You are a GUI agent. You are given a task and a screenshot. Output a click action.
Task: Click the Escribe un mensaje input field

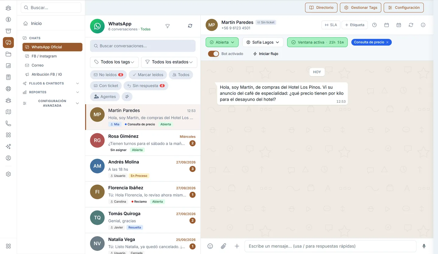click(330, 246)
